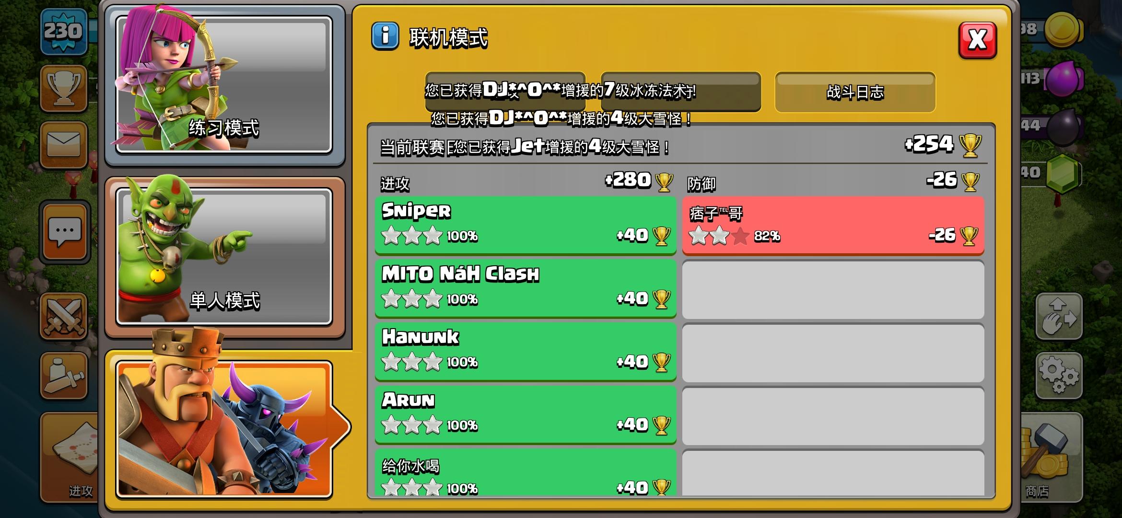Close the 联机模式 panel with red X

click(977, 40)
